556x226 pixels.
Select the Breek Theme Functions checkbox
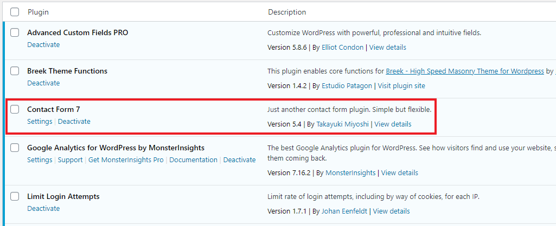(15, 71)
